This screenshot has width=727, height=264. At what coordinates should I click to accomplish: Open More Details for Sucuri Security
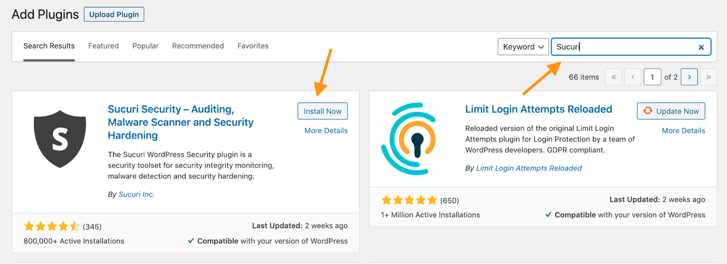pyautogui.click(x=326, y=131)
